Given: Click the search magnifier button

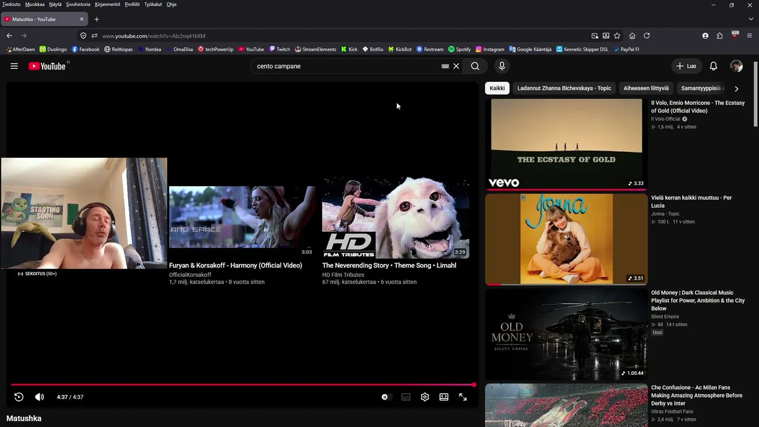Looking at the screenshot, I should pos(475,66).
